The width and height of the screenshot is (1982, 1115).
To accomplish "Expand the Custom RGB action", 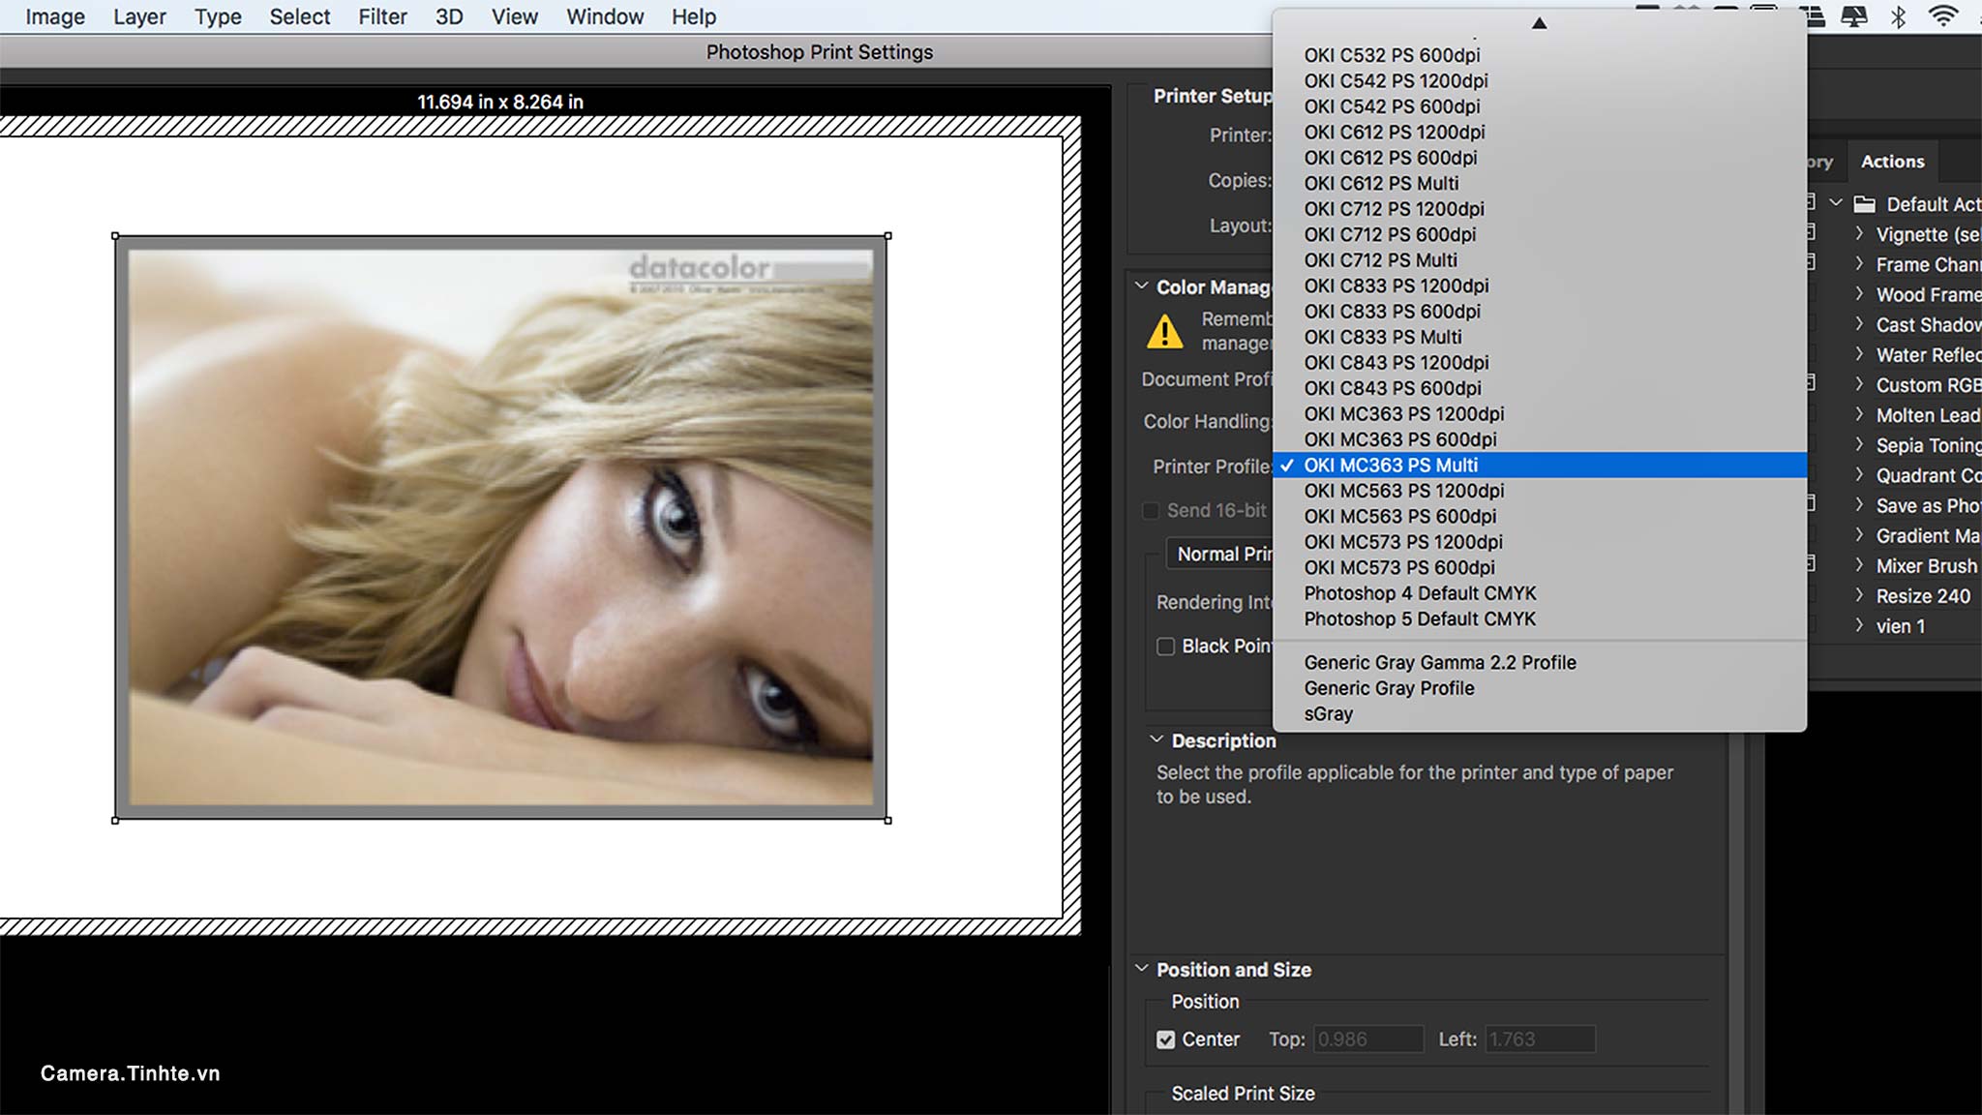I will [1859, 384].
